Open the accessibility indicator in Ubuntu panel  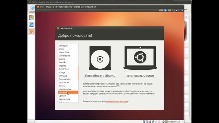point(165,10)
